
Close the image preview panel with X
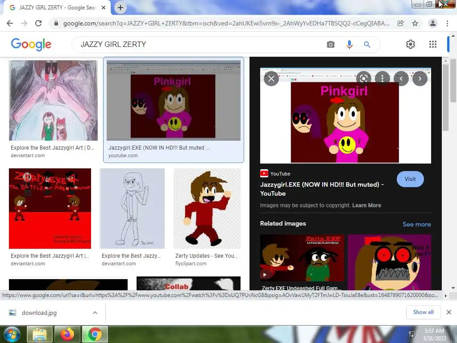pos(271,79)
